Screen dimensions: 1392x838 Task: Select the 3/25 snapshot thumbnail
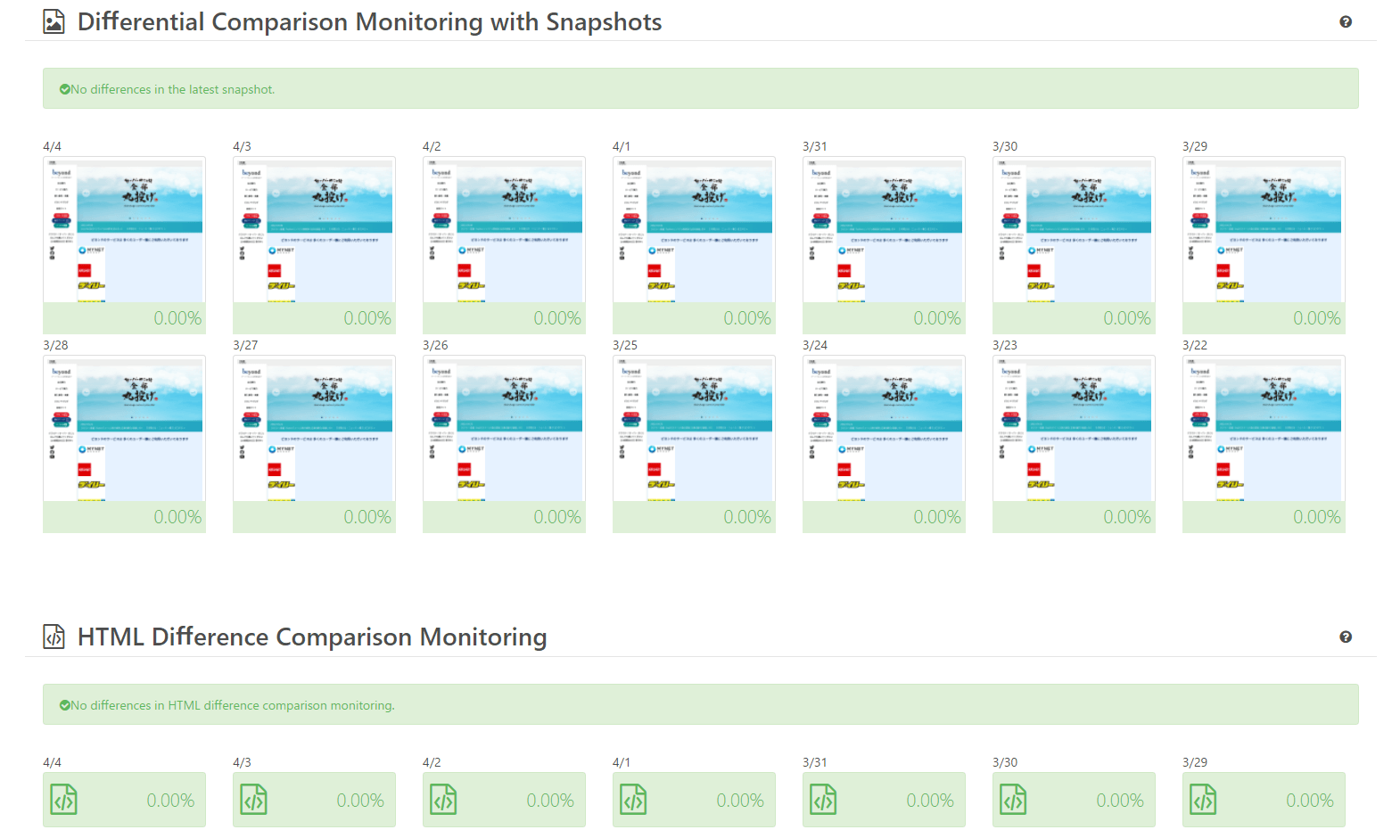(x=694, y=430)
